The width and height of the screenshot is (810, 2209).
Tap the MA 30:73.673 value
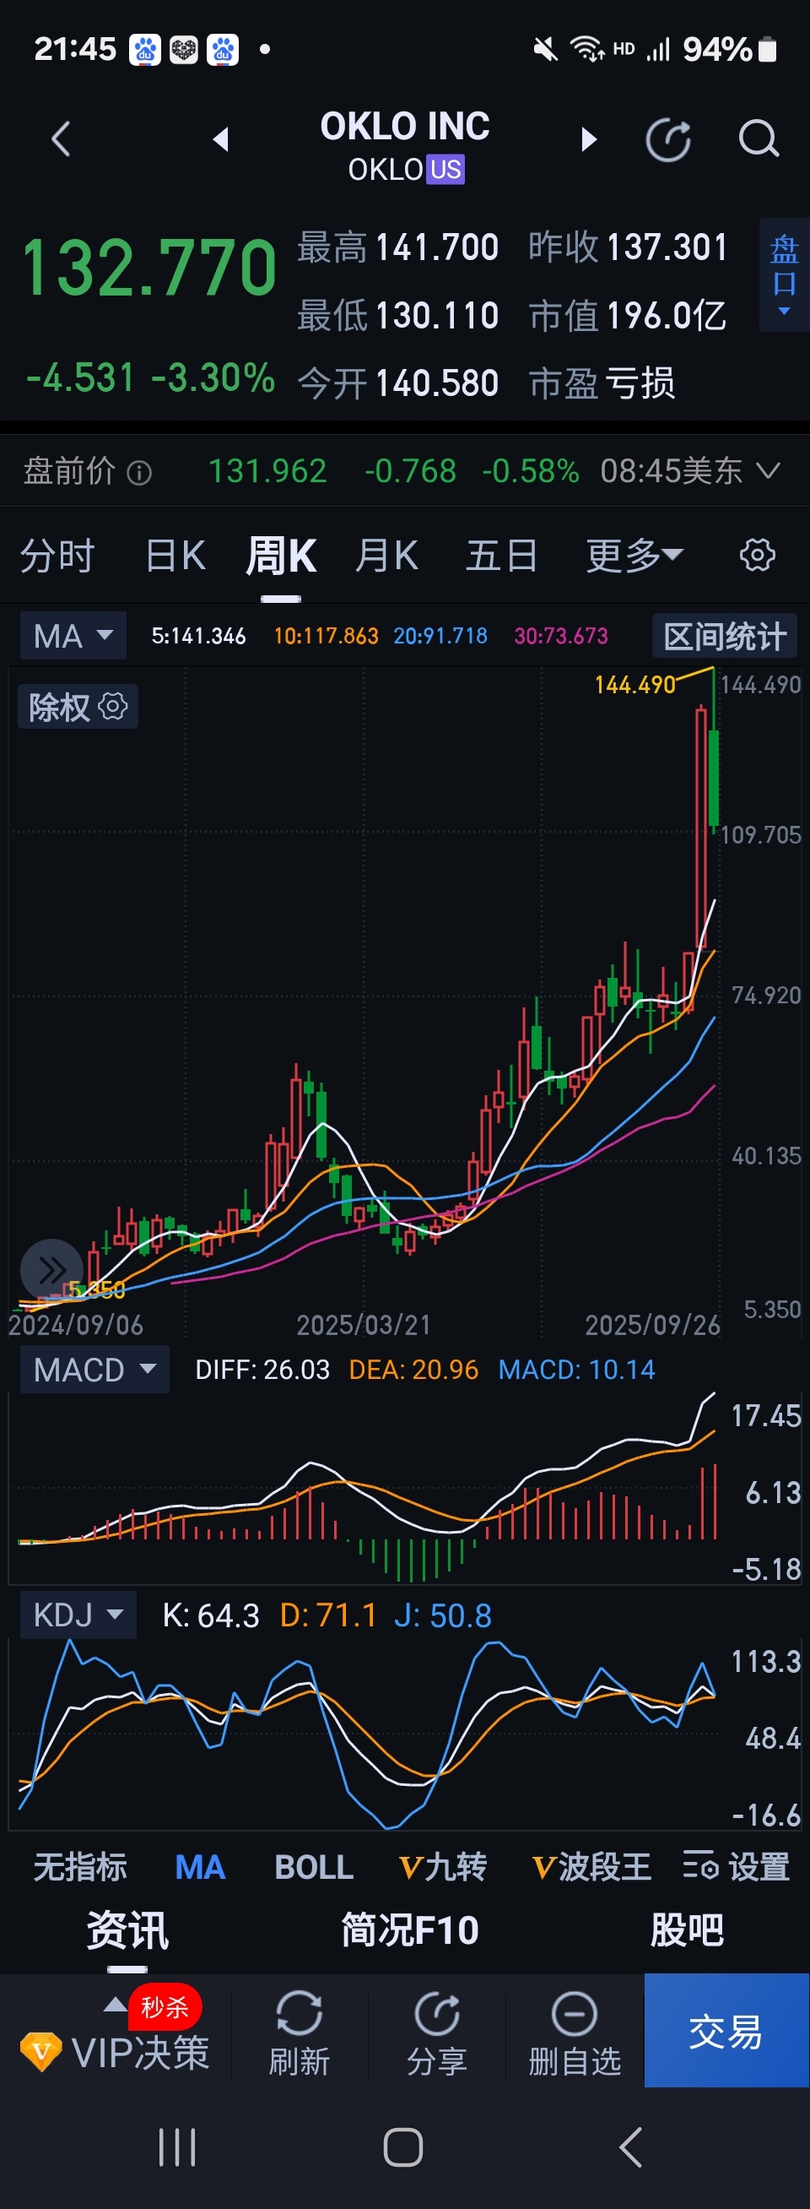tap(560, 637)
